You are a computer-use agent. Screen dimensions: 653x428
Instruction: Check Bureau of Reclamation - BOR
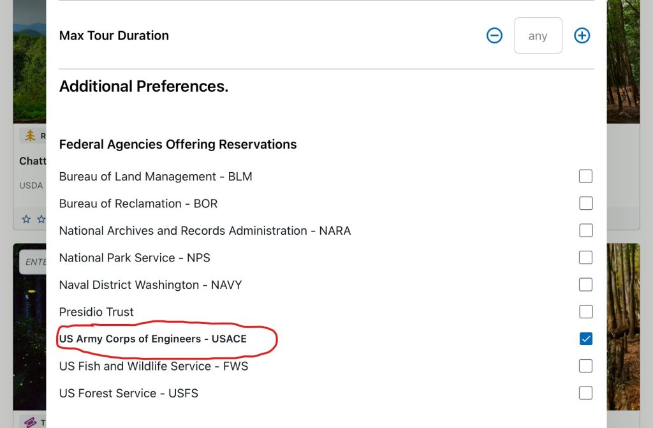[x=585, y=203]
